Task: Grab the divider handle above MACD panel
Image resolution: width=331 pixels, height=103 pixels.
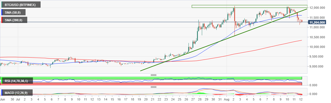Action: (x=154, y=87)
